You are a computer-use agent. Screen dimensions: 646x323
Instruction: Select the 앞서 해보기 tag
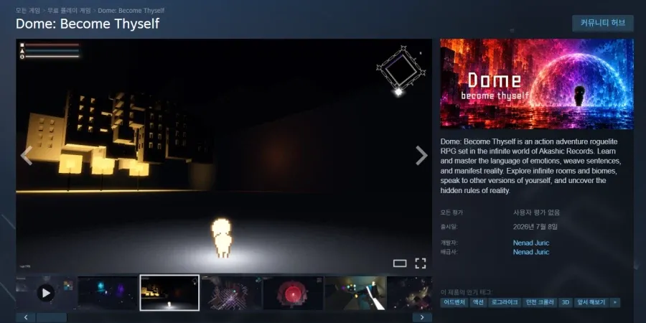pyautogui.click(x=591, y=302)
